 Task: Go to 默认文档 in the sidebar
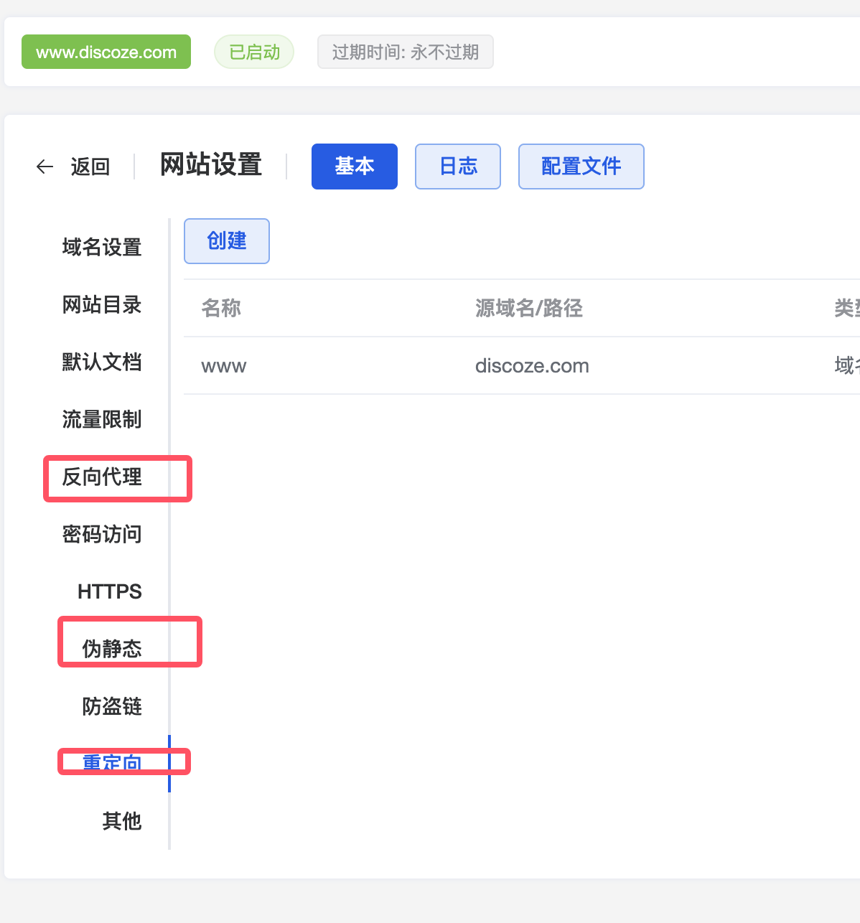click(x=102, y=362)
